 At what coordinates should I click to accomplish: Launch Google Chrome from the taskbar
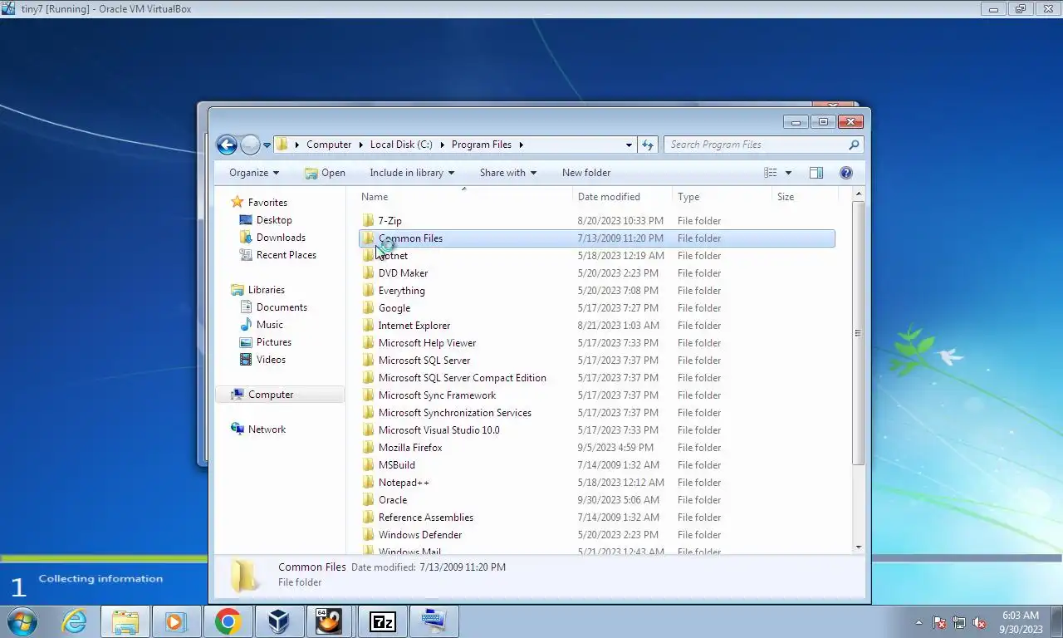tap(228, 621)
